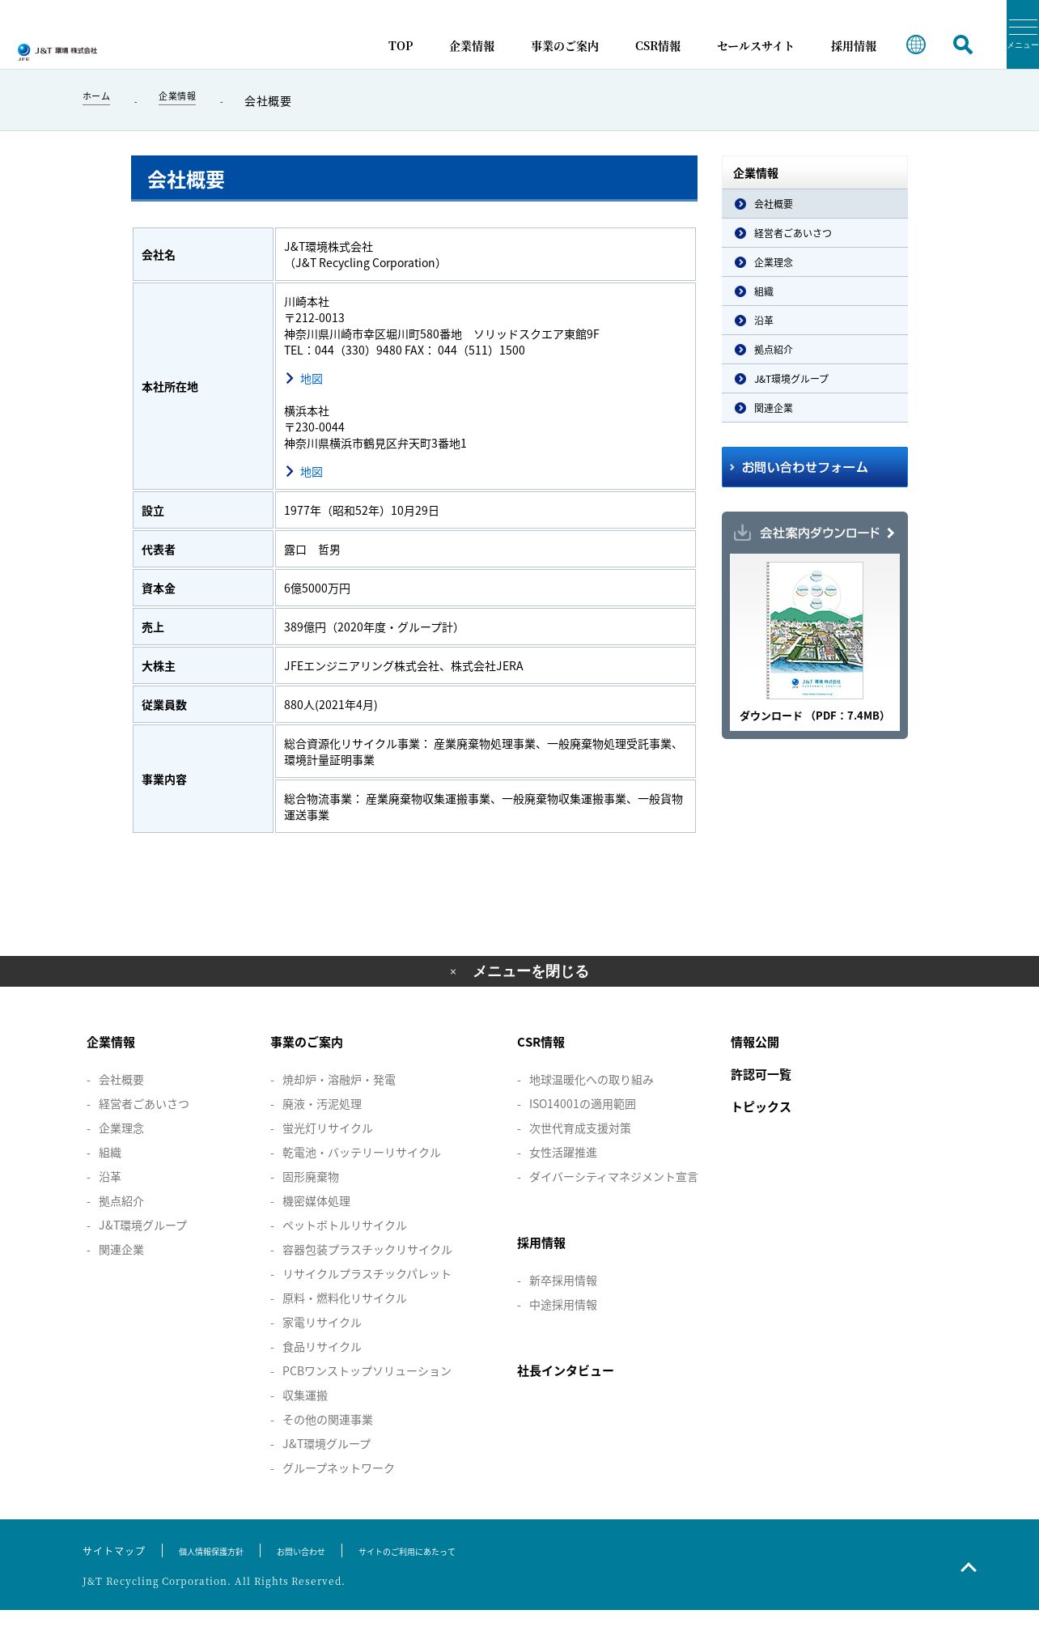Open 固形廃棄物 in the menu
Image resolution: width=1039 pixels, height=1644 pixels.
point(311,1177)
